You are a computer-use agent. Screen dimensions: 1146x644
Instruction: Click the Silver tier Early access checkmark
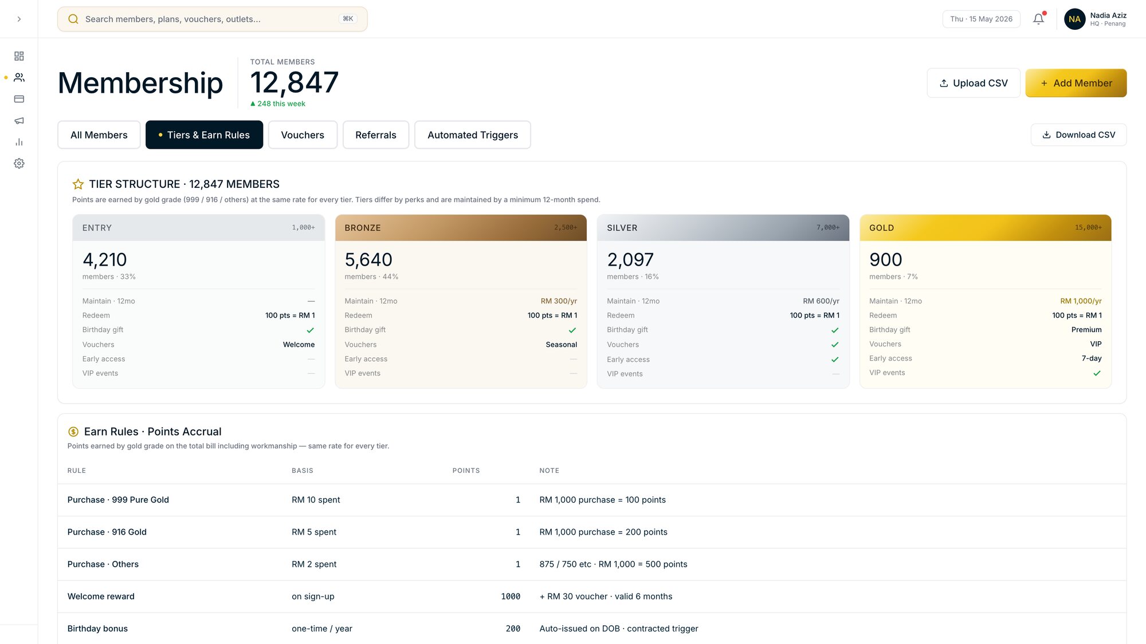(835, 359)
